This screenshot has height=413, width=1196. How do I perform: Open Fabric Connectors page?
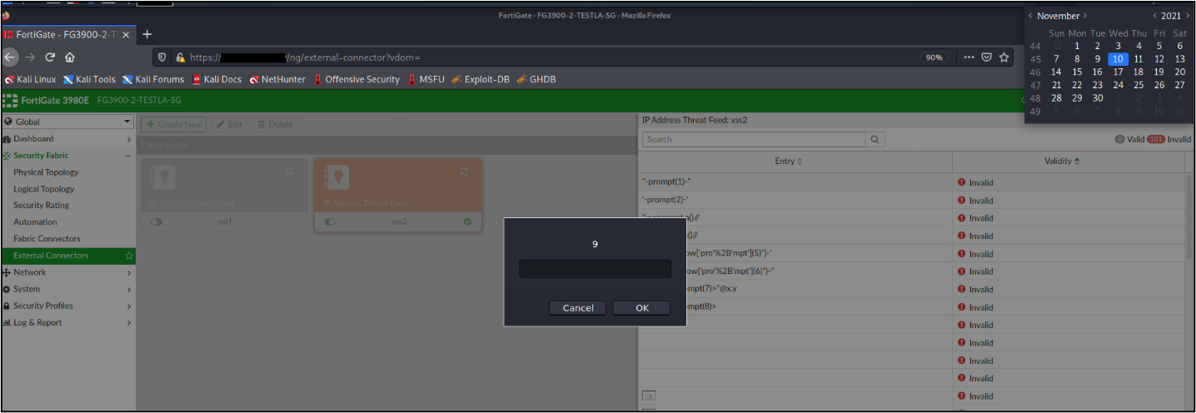pyautogui.click(x=47, y=239)
